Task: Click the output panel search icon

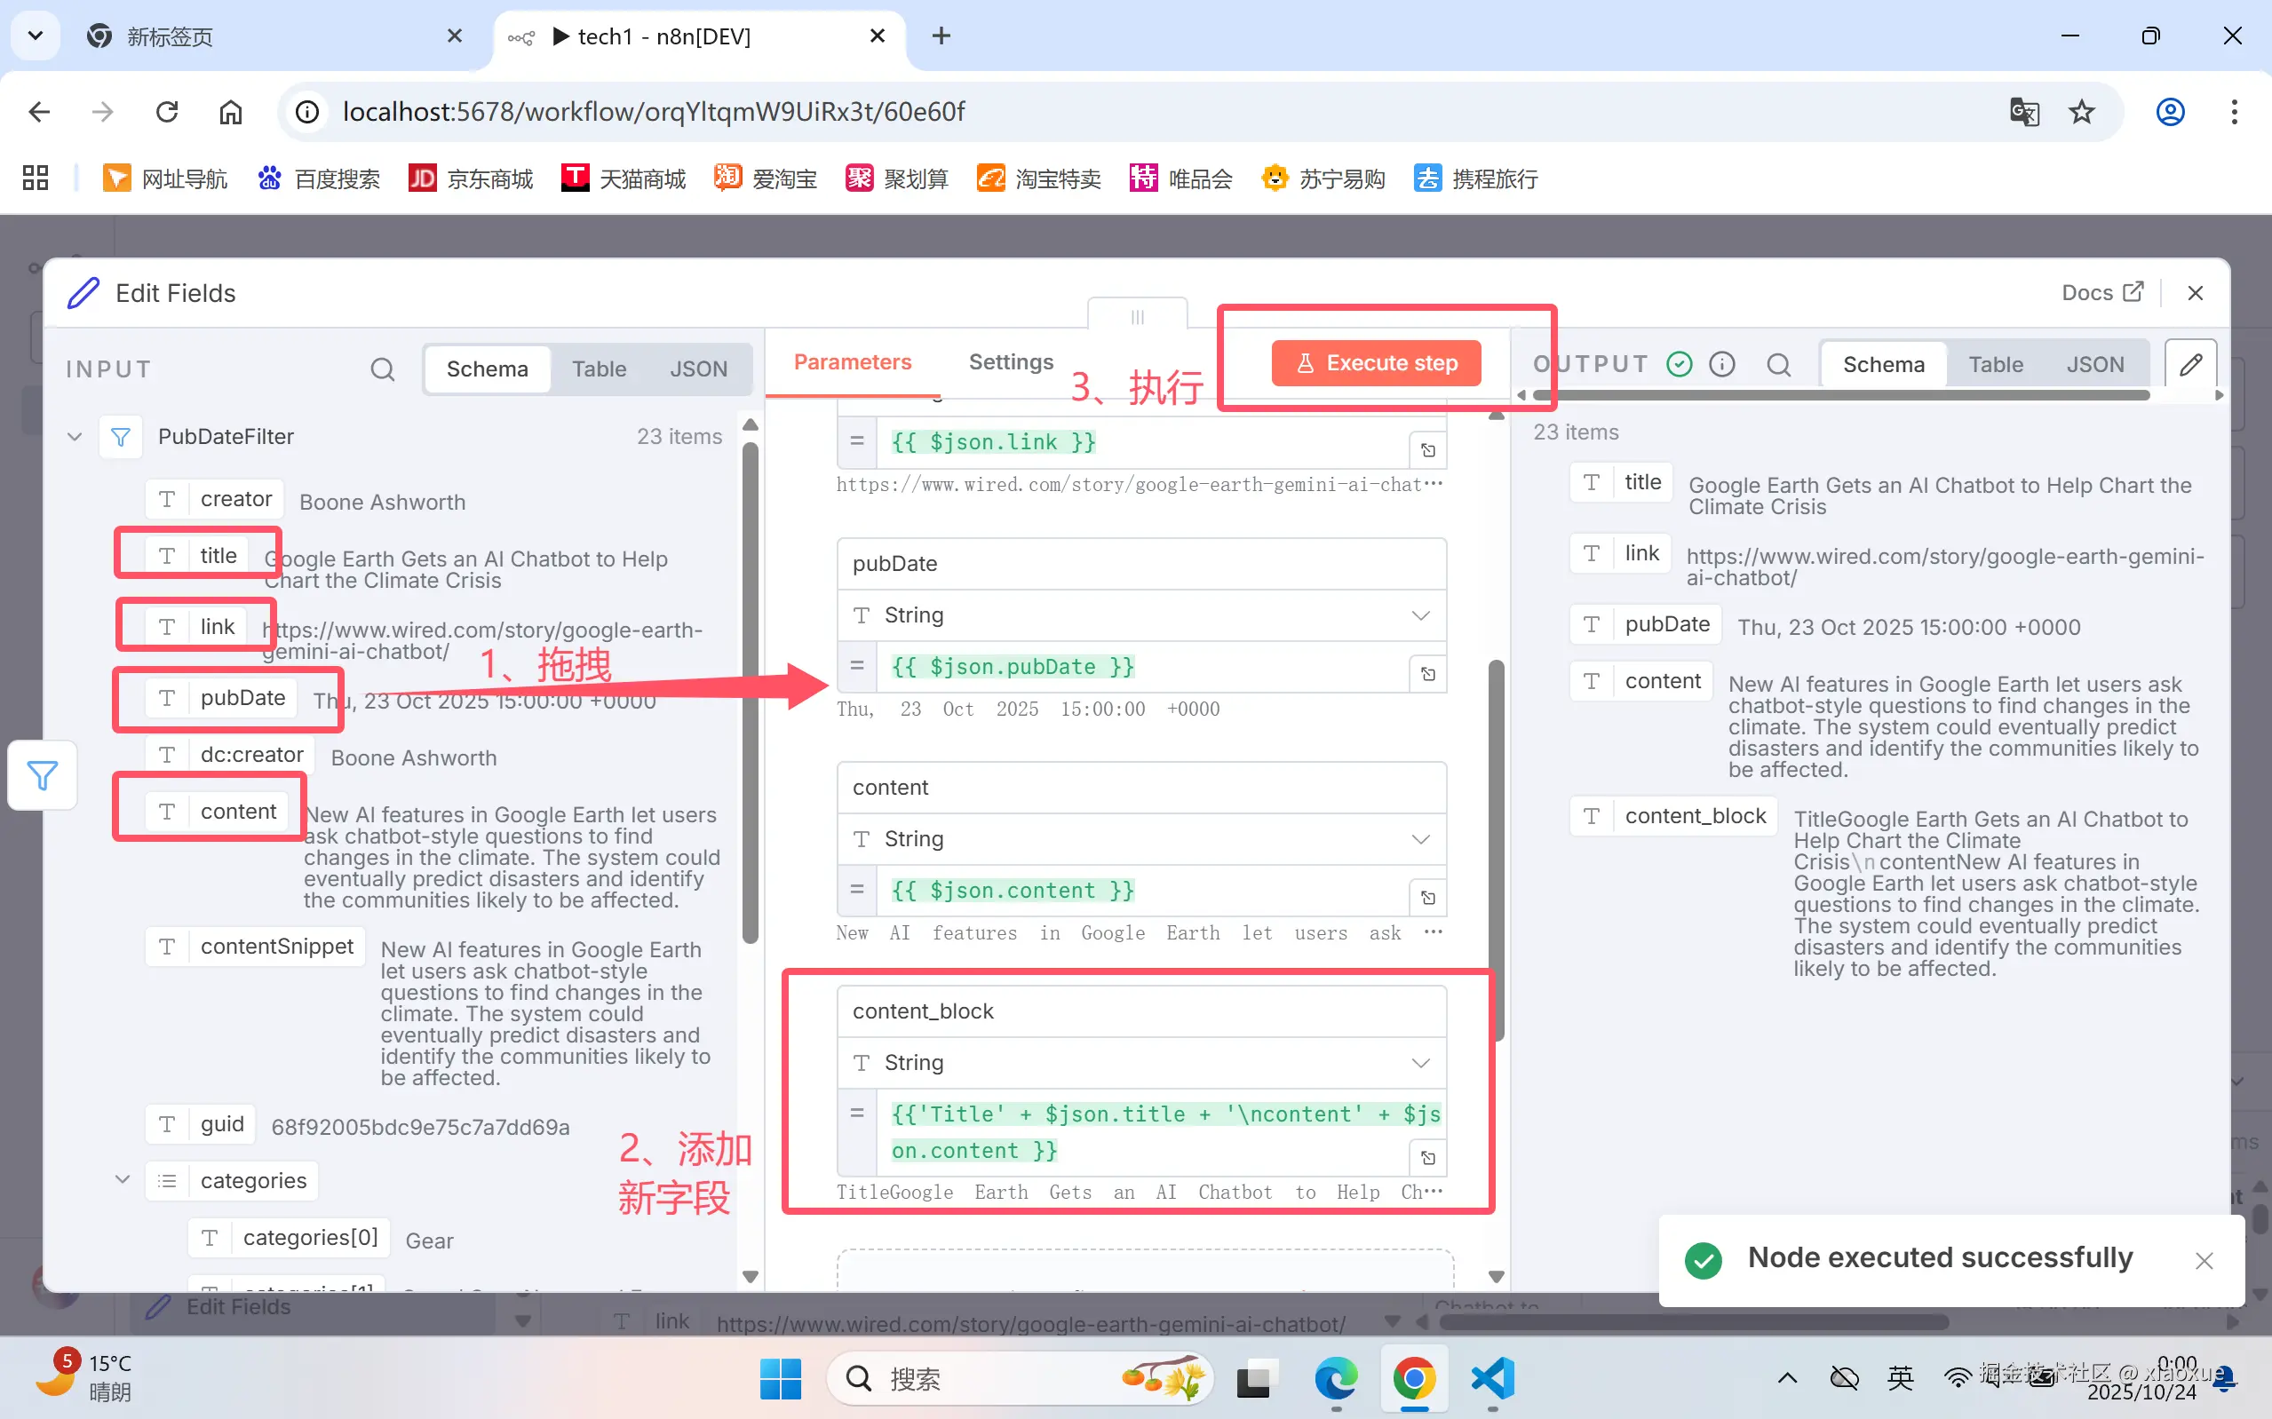Action: coord(1778,364)
